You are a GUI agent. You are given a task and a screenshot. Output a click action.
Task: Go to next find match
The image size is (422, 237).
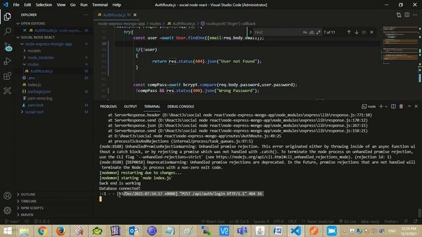[x=357, y=32]
